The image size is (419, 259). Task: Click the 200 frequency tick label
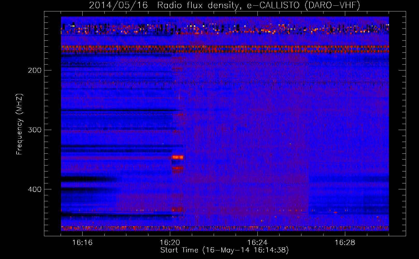pyautogui.click(x=35, y=70)
